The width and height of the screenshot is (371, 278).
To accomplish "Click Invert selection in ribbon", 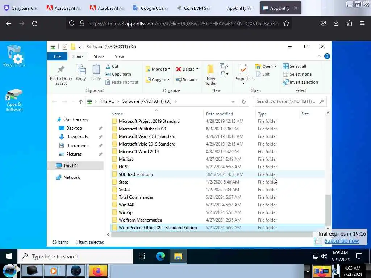I will click(300, 82).
